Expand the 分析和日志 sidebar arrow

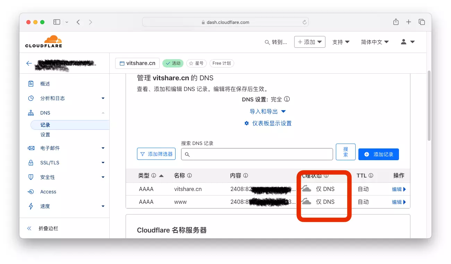point(103,98)
